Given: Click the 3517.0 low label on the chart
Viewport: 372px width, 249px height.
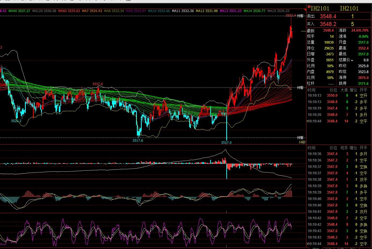Looking at the screenshot, I should (x=226, y=143).
